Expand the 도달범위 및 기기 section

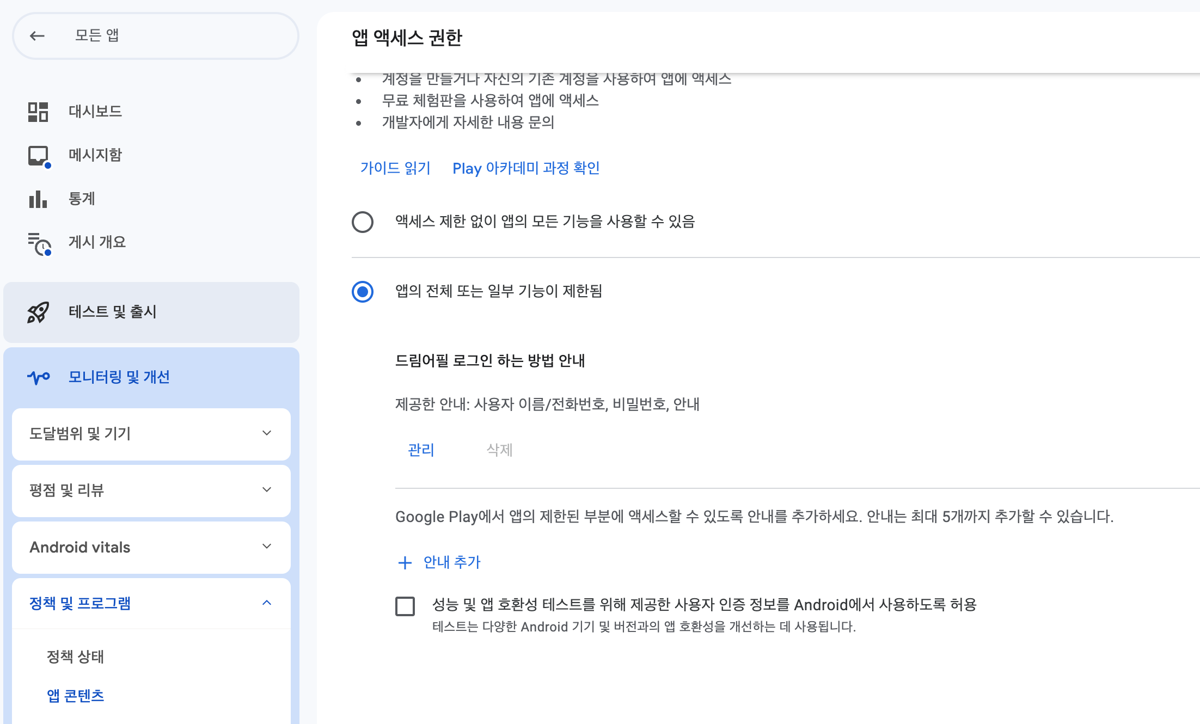coord(266,433)
